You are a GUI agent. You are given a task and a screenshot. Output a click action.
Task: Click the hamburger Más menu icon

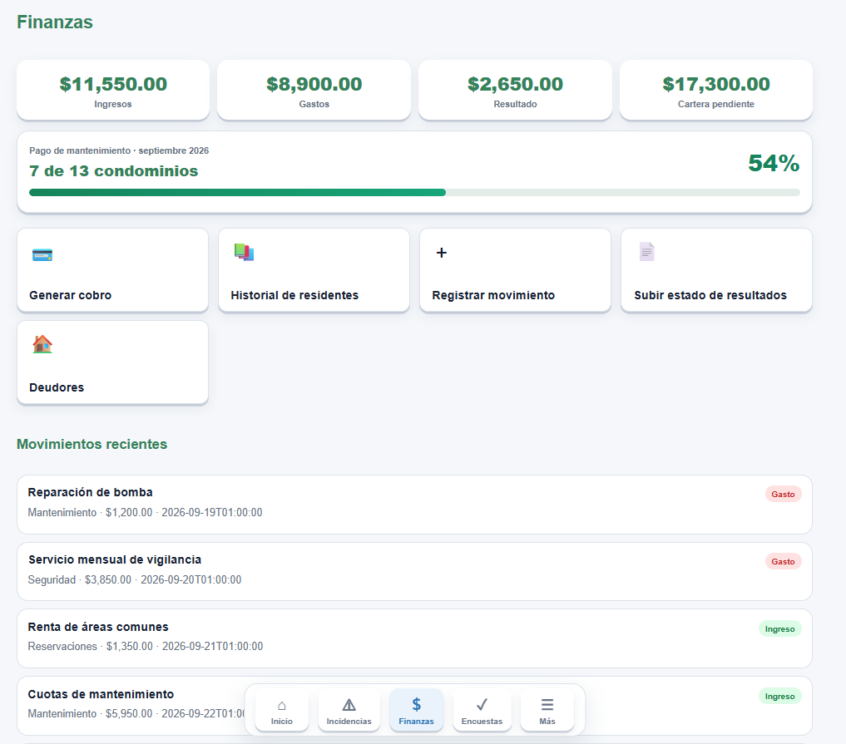coord(547,705)
